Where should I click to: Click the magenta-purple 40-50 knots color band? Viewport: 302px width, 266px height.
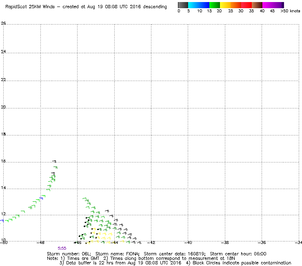click(273, 5)
